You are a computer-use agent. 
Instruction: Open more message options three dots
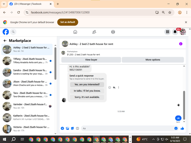click(118, 87)
